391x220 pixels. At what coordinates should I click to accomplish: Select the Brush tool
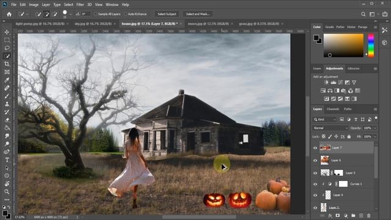[7, 96]
